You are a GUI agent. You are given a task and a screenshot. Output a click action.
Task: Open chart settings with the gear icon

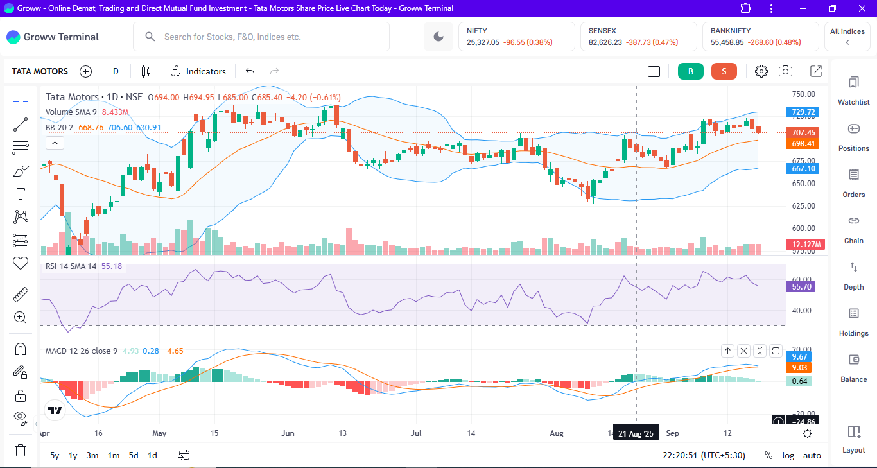click(x=761, y=71)
